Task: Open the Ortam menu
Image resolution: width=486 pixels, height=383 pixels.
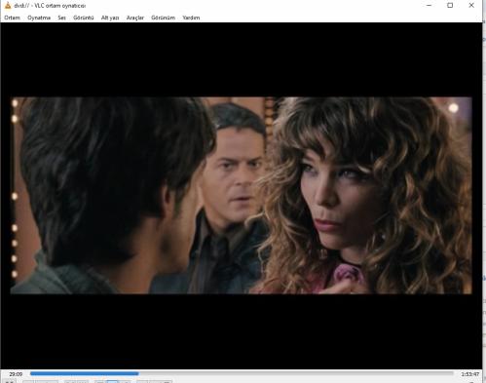Action: click(12, 18)
